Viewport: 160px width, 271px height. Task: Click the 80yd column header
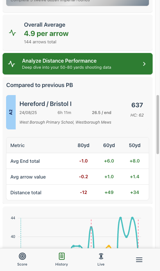click(x=83, y=145)
